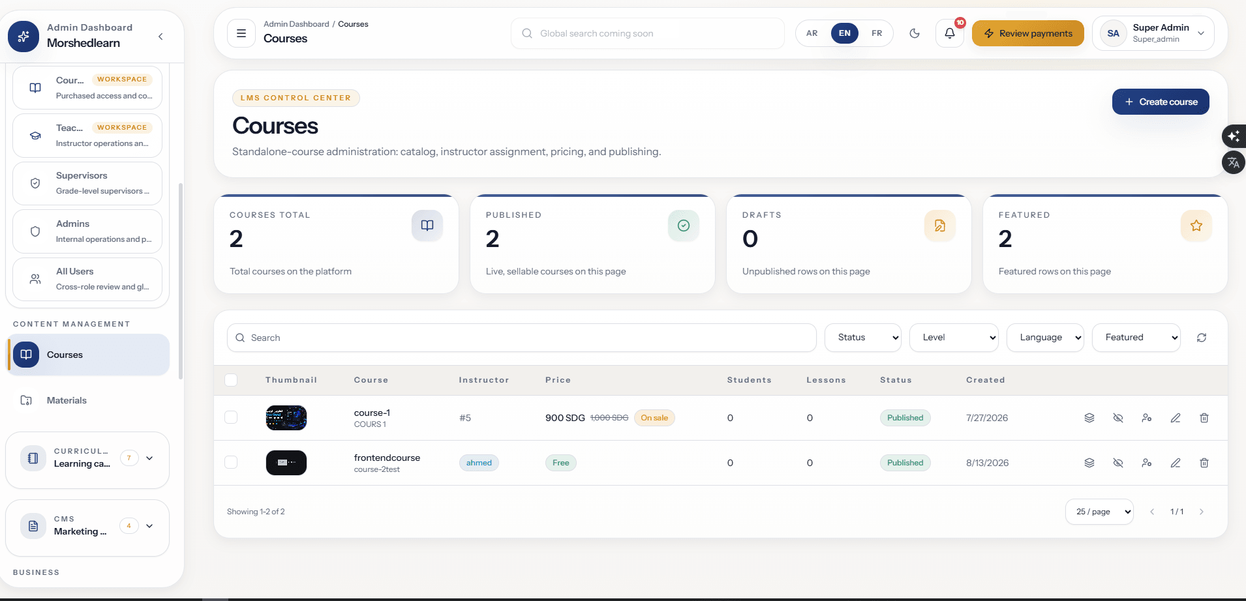Screen dimensions: 1246x601
Task: Check the course-1 row checkbox
Action: point(231,417)
